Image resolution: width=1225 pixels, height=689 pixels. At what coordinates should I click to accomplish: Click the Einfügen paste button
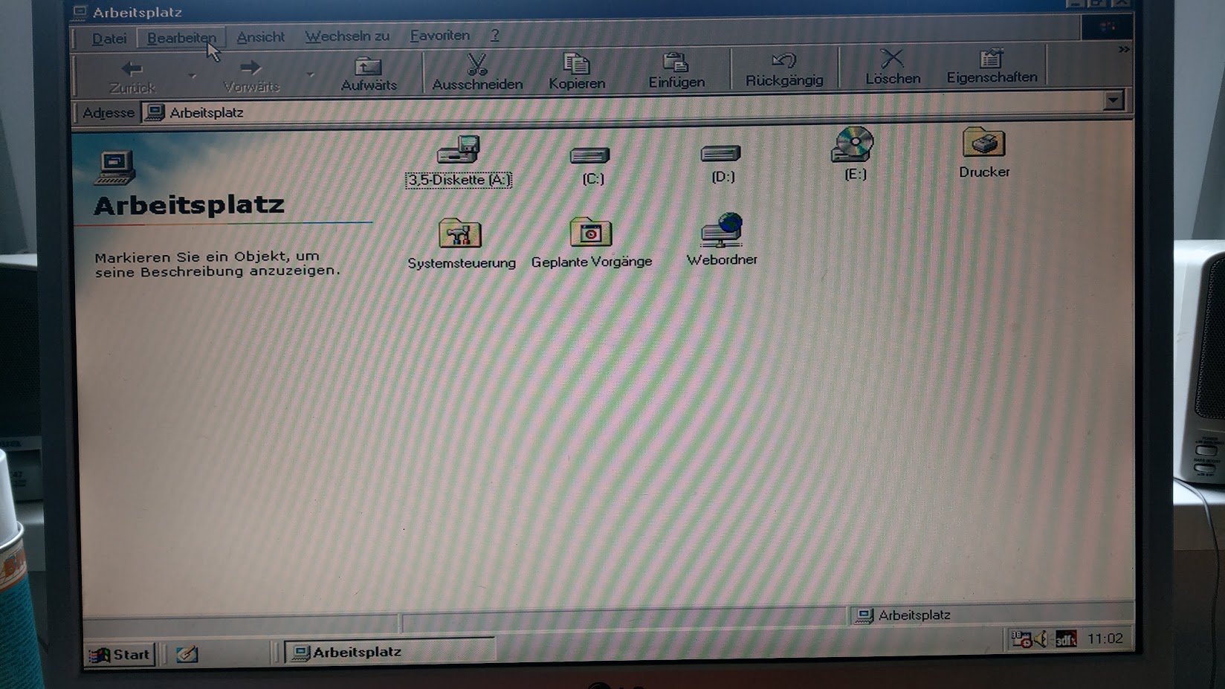coord(676,71)
